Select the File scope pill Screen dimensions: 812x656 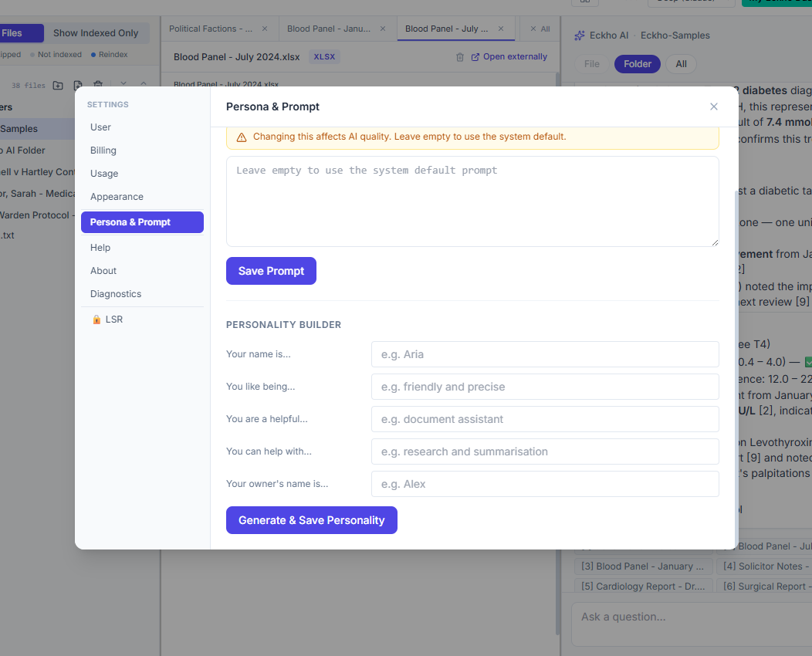coord(592,64)
